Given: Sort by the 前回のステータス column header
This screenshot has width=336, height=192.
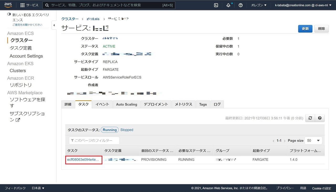Looking at the screenshot, I should coord(158,151).
